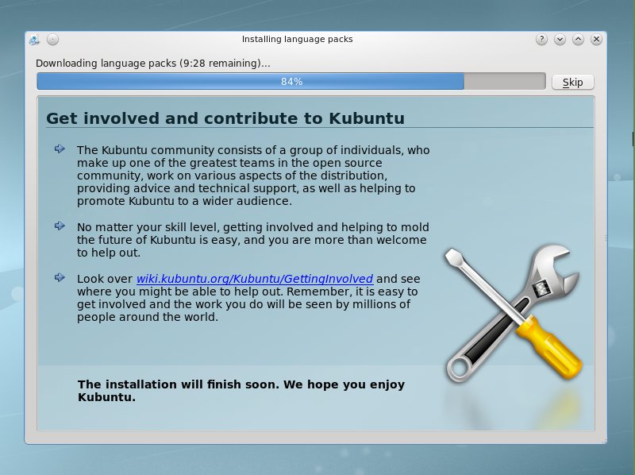Minimize the installer using the down-arrow icon
The height and width of the screenshot is (475, 635).
tap(561, 37)
